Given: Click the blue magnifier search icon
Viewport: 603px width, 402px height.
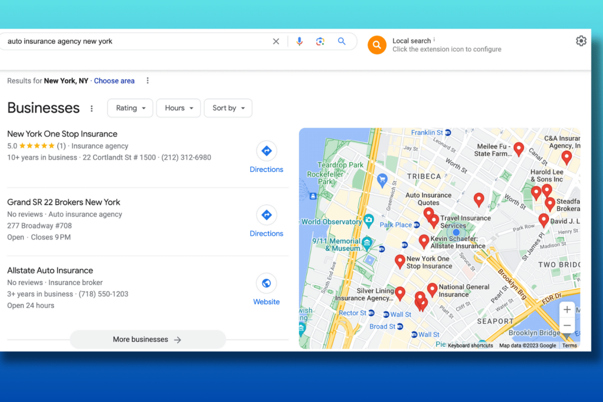Looking at the screenshot, I should [342, 41].
